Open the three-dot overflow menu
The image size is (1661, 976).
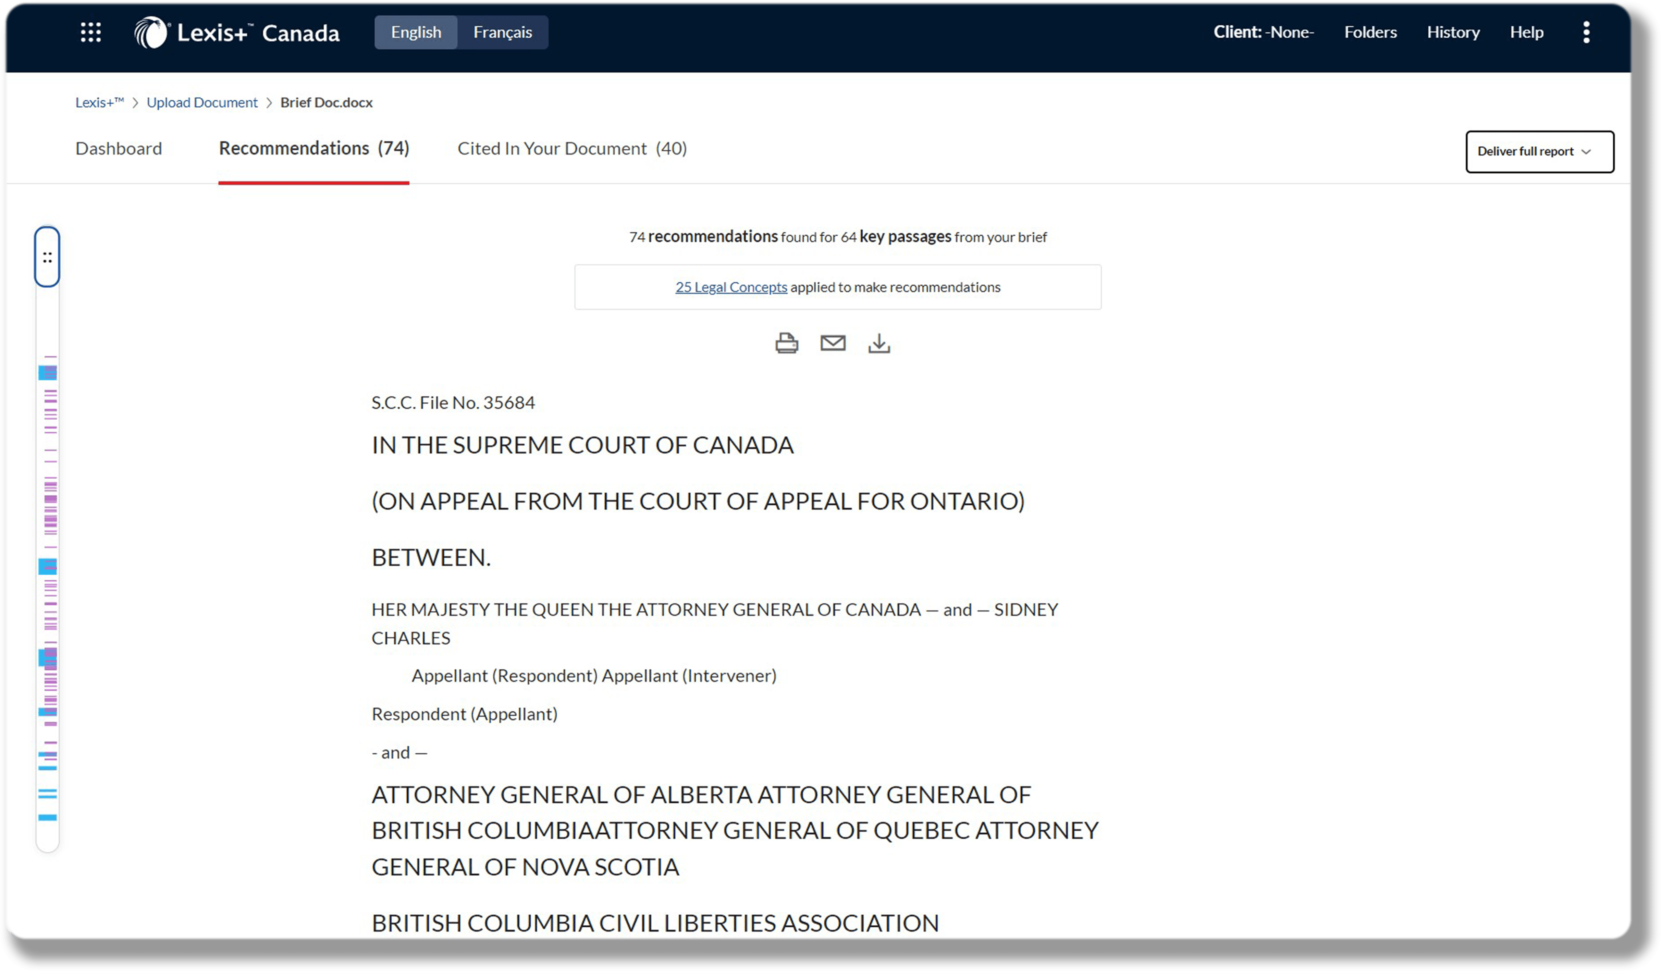1586,32
